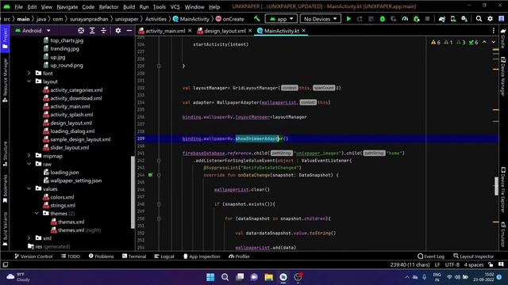Image resolution: width=508 pixels, height=285 pixels.
Task: Collapse the raw folder
Action: [29, 164]
